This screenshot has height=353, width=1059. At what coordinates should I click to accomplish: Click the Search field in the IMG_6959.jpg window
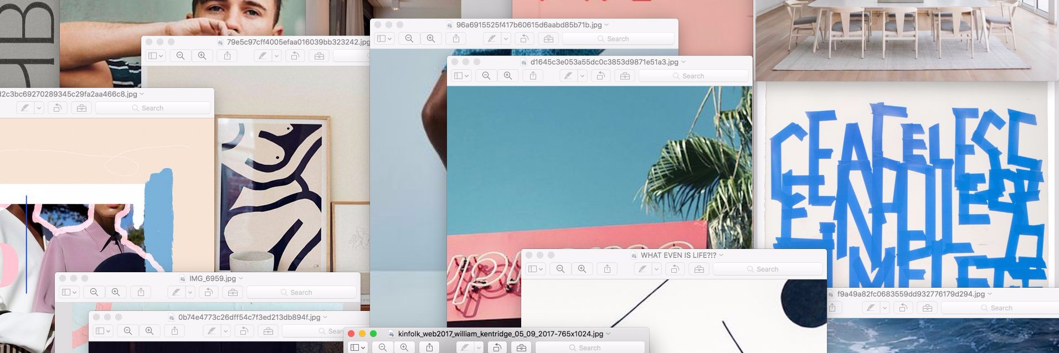point(301,292)
